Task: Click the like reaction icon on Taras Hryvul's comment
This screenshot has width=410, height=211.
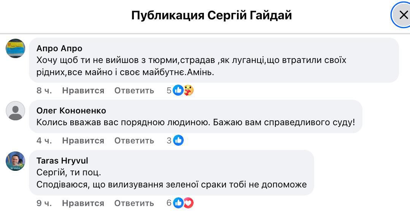Action: tap(178, 203)
